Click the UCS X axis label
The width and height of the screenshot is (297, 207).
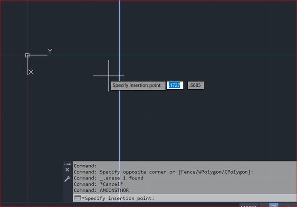(31, 72)
